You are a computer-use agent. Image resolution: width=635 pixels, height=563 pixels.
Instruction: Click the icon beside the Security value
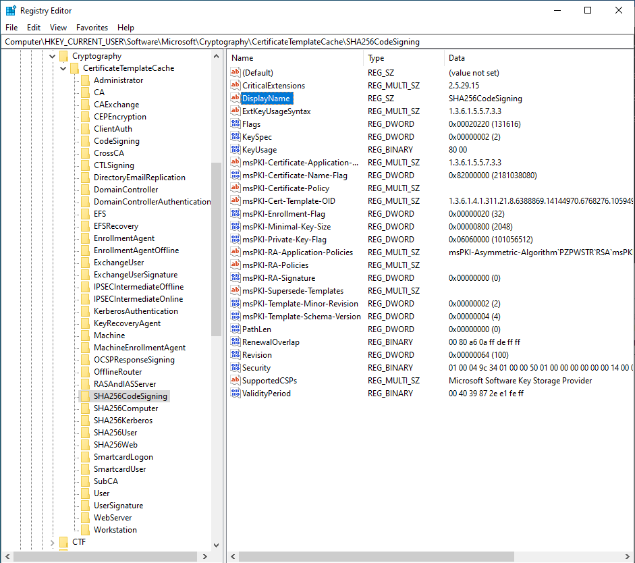(236, 368)
